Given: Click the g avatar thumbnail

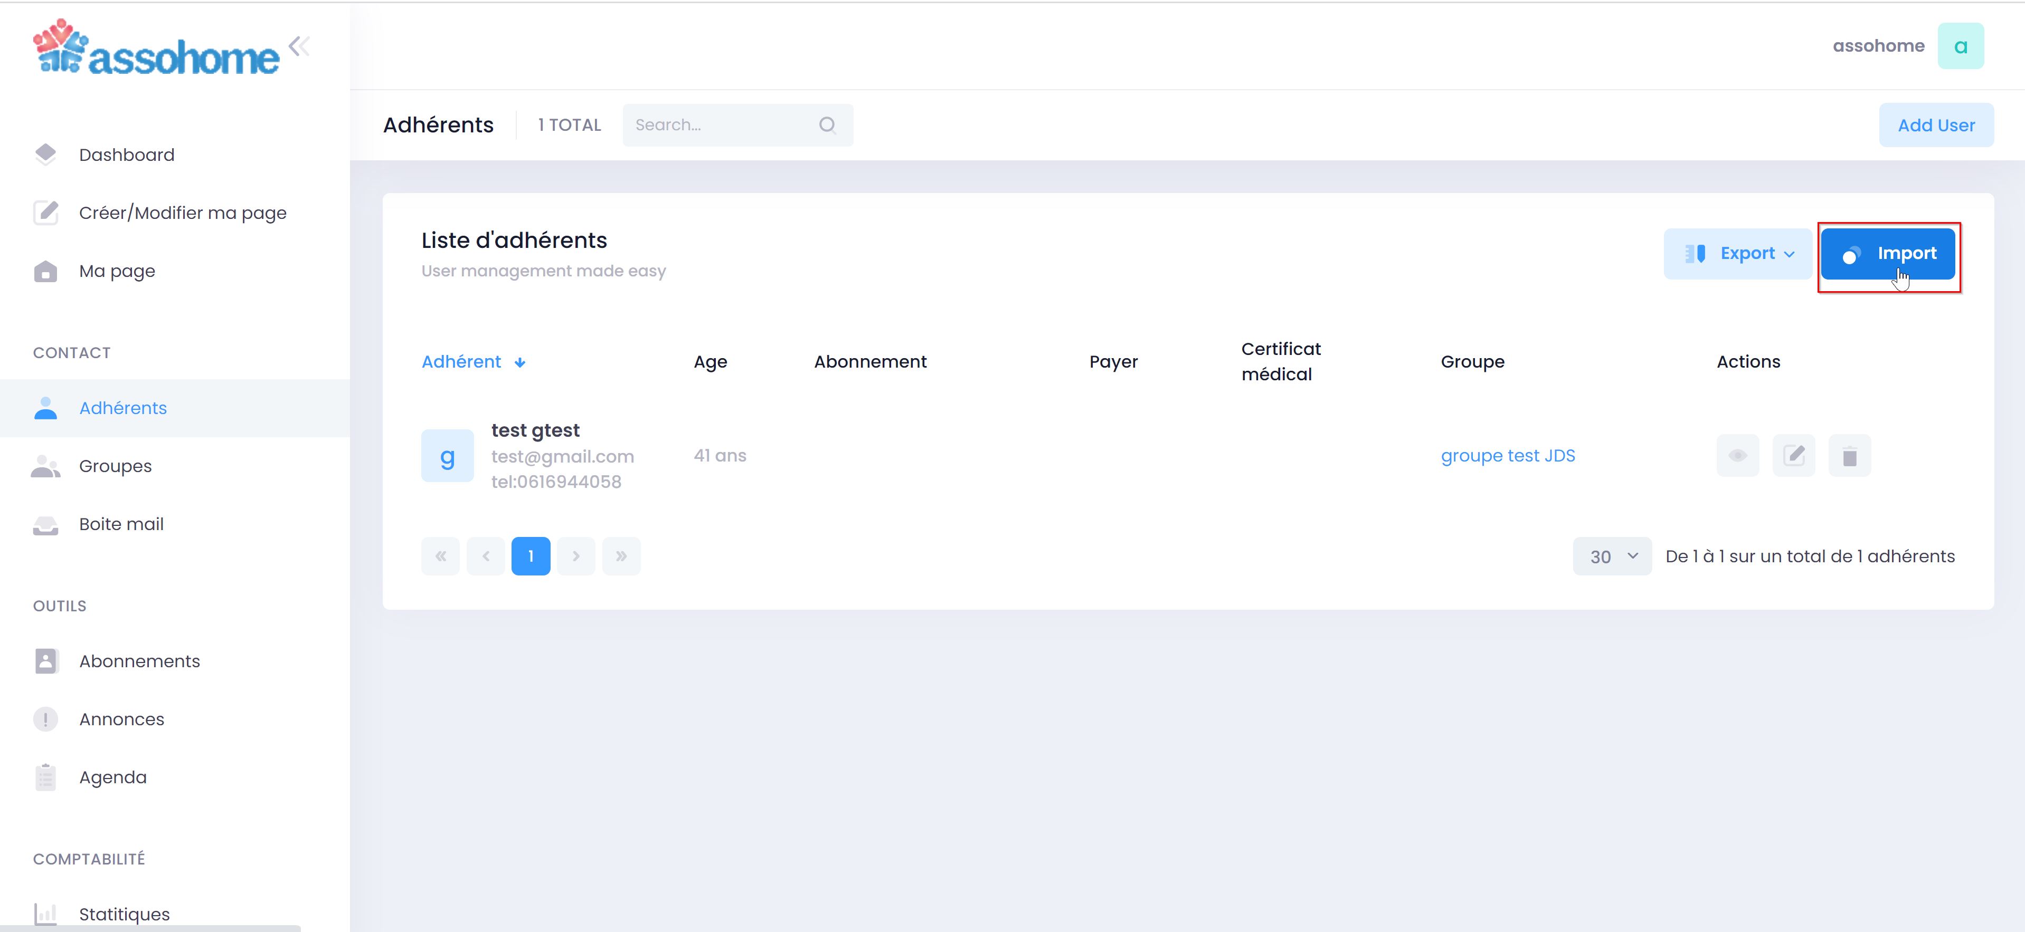Looking at the screenshot, I should click(x=447, y=455).
